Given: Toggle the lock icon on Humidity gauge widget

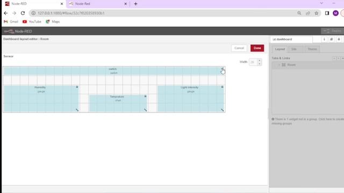Looking at the screenshot, I should coord(77,87).
